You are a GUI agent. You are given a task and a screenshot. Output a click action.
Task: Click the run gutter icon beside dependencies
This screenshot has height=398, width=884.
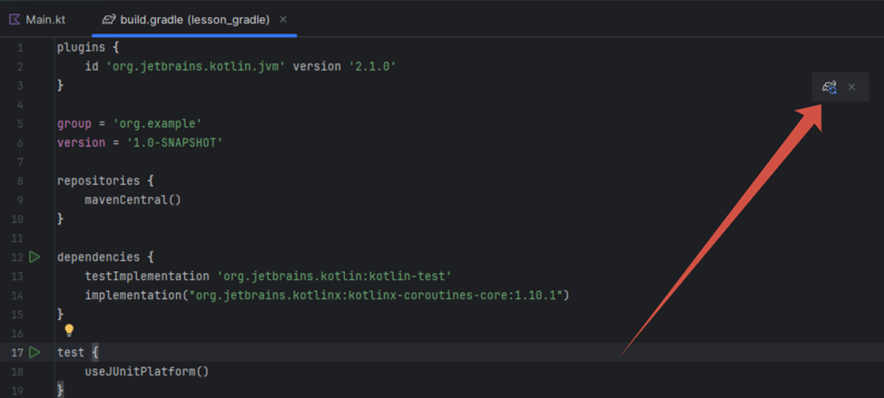pyautogui.click(x=34, y=257)
